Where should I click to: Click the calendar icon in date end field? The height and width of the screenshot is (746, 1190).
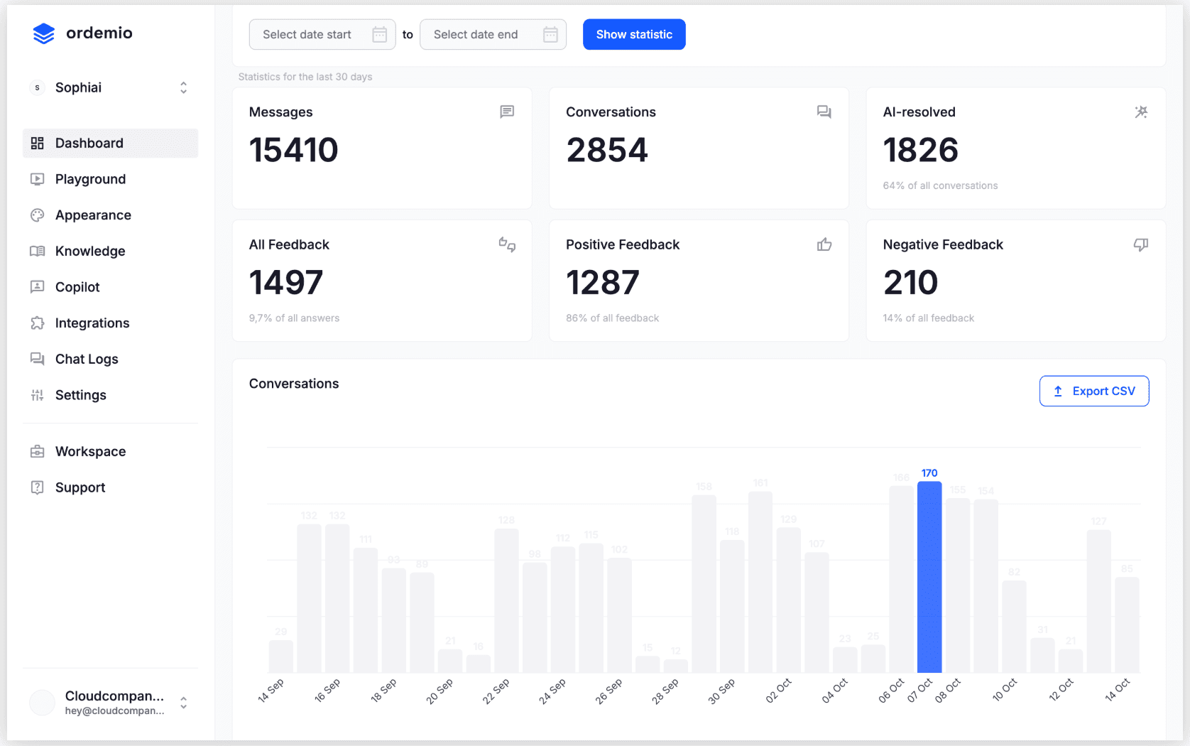[550, 34]
